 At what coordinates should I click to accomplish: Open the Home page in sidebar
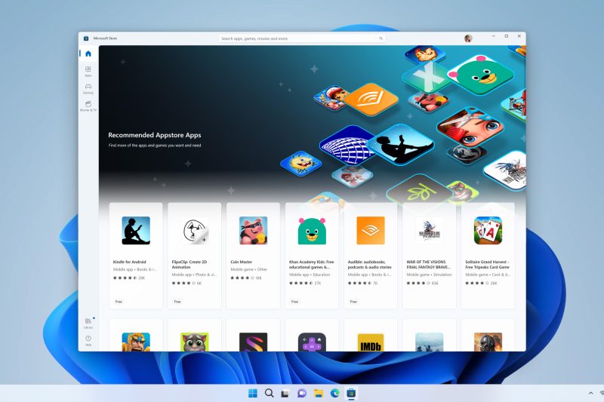(x=88, y=54)
